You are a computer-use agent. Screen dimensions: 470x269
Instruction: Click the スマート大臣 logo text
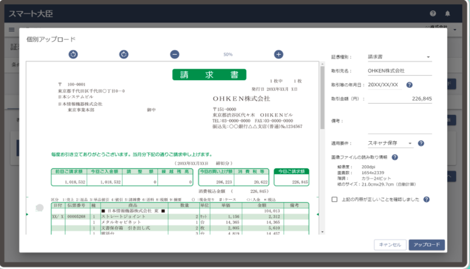point(31,14)
